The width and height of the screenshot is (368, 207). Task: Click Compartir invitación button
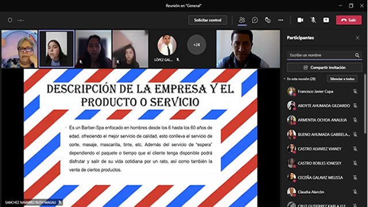(x=324, y=68)
